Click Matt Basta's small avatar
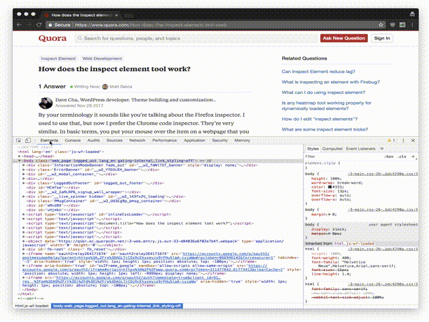 pos(105,87)
